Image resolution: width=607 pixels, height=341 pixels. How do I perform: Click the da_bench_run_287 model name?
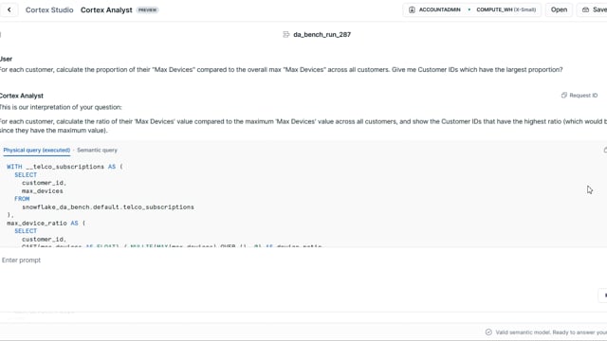[x=322, y=34]
